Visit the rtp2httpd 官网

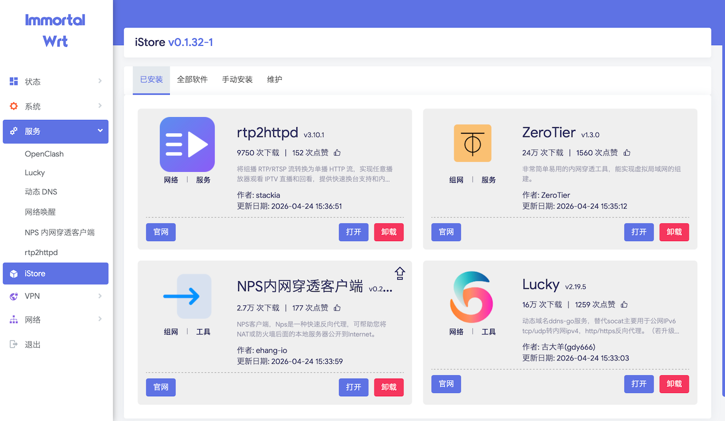pyautogui.click(x=161, y=232)
